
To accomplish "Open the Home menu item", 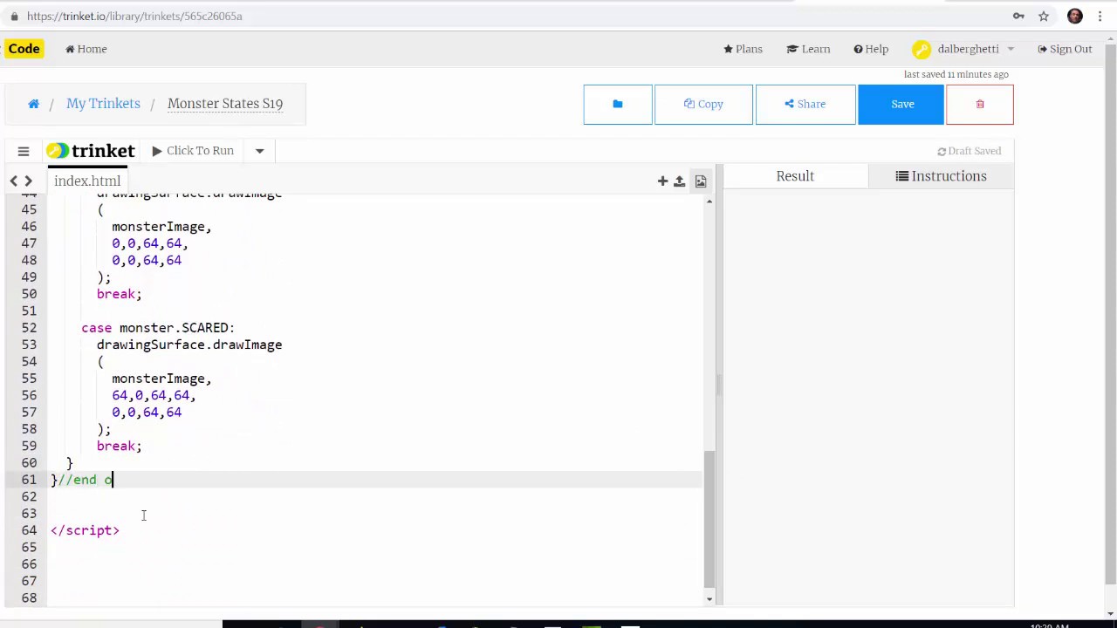I will coord(86,50).
